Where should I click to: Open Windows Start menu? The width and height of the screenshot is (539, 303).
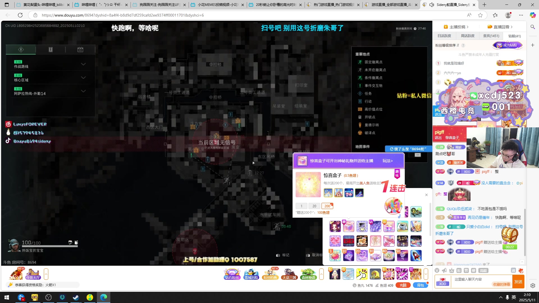coord(7,297)
